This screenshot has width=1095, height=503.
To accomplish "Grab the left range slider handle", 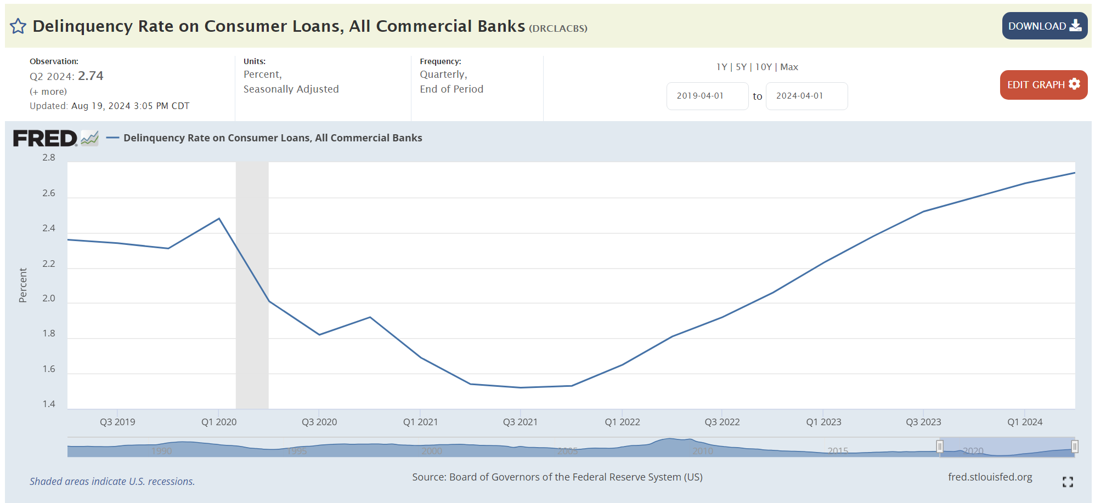I will pos(940,447).
